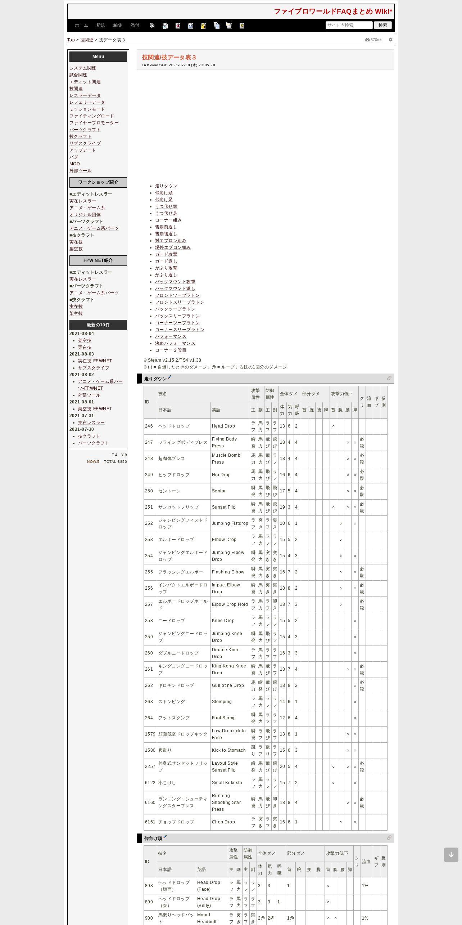Open ファイティングロード in the sidebar
Screen dimensions: 462x925
point(92,116)
